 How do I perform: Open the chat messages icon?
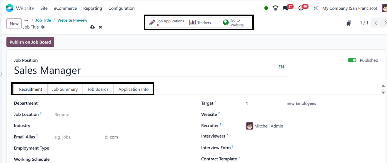286,8
